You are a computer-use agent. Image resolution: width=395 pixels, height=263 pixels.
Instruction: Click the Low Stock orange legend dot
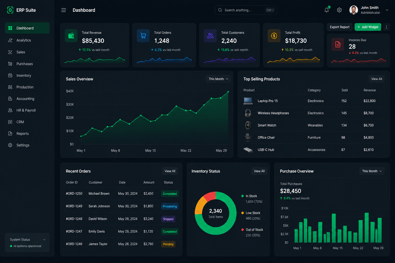[243, 213]
